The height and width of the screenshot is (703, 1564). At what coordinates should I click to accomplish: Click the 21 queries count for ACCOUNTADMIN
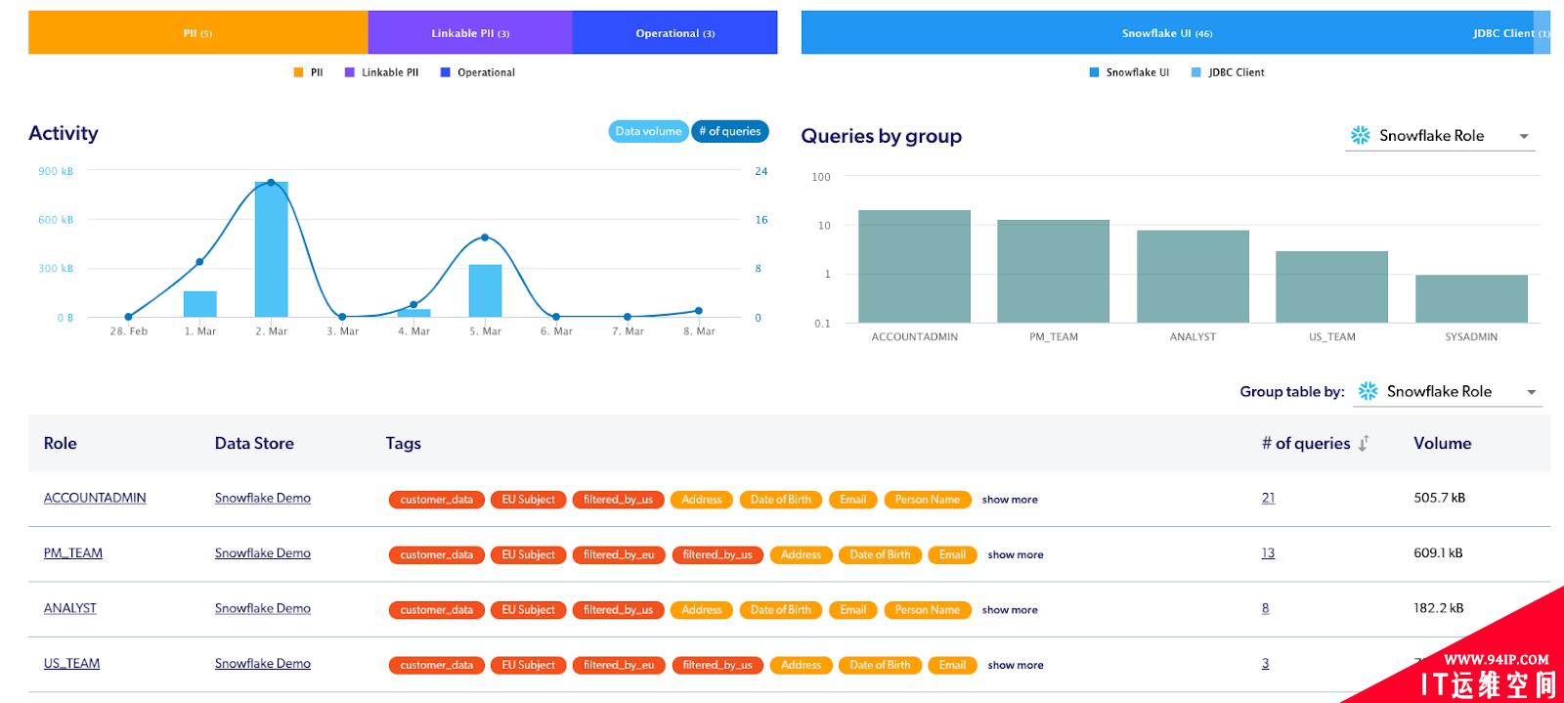pos(1268,498)
